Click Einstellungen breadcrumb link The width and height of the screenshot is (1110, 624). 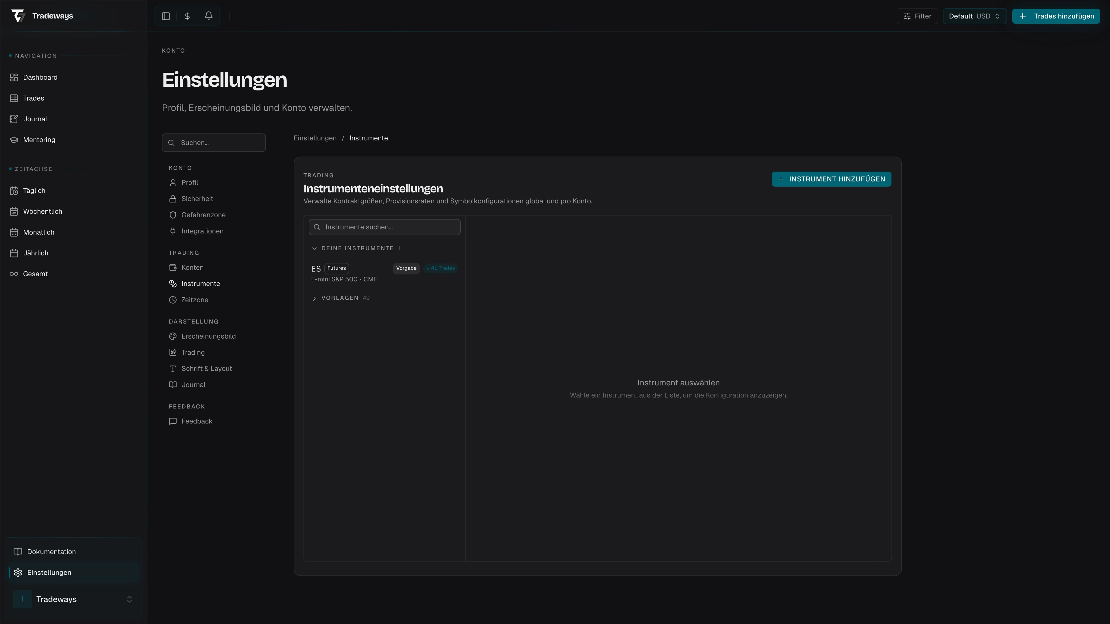pyautogui.click(x=315, y=138)
